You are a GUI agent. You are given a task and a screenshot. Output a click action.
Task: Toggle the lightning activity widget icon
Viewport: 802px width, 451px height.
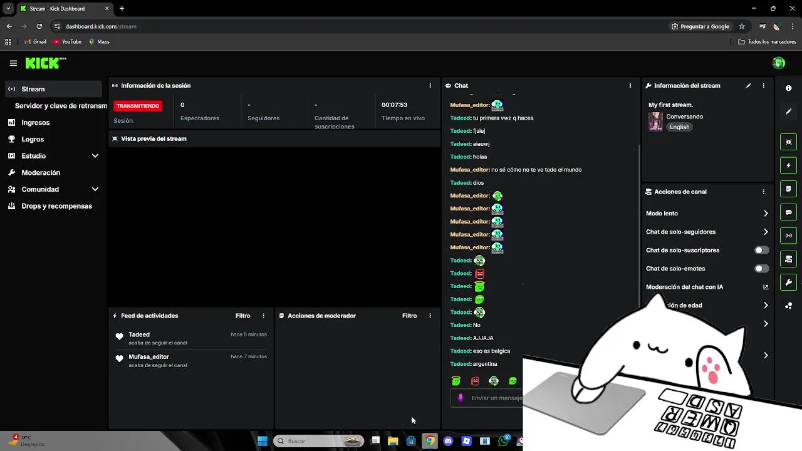[788, 165]
